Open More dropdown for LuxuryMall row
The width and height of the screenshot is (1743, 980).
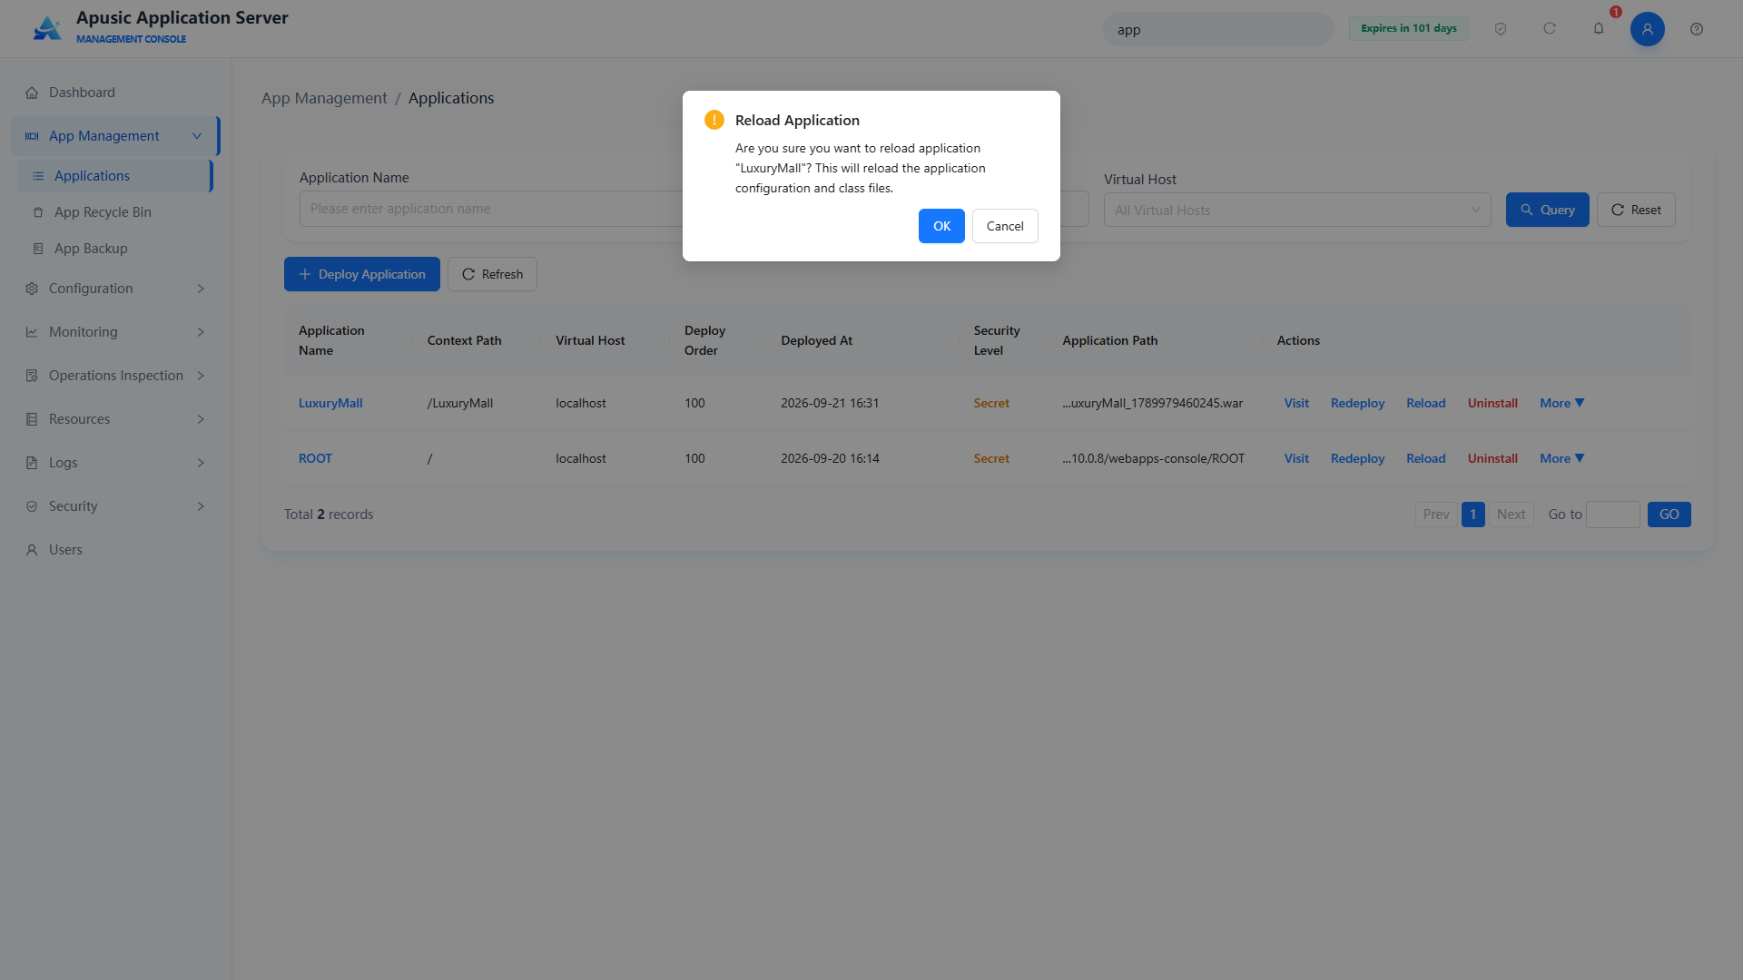1561,403
